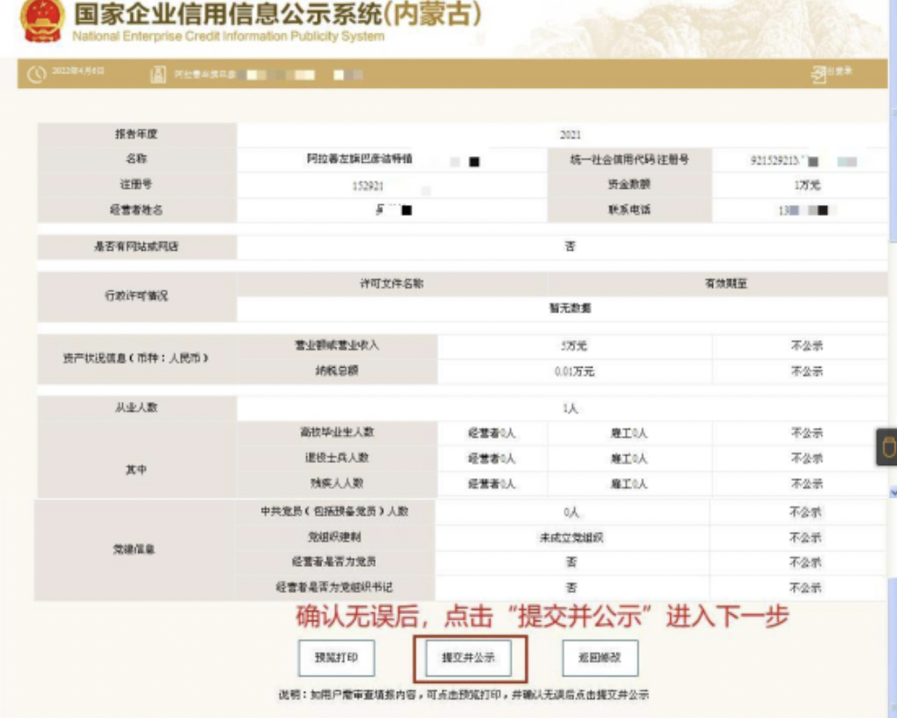Click the 暂无数据 no-data row
Viewport: 897px width, 718px height.
point(562,308)
